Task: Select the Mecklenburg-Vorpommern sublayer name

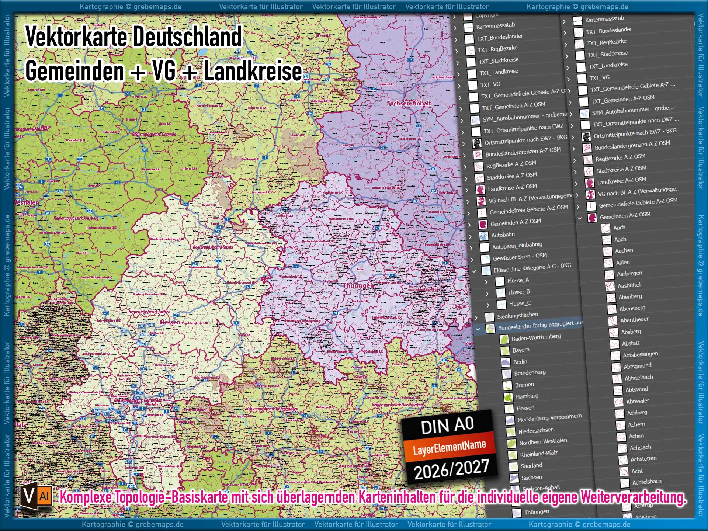Action: (549, 418)
